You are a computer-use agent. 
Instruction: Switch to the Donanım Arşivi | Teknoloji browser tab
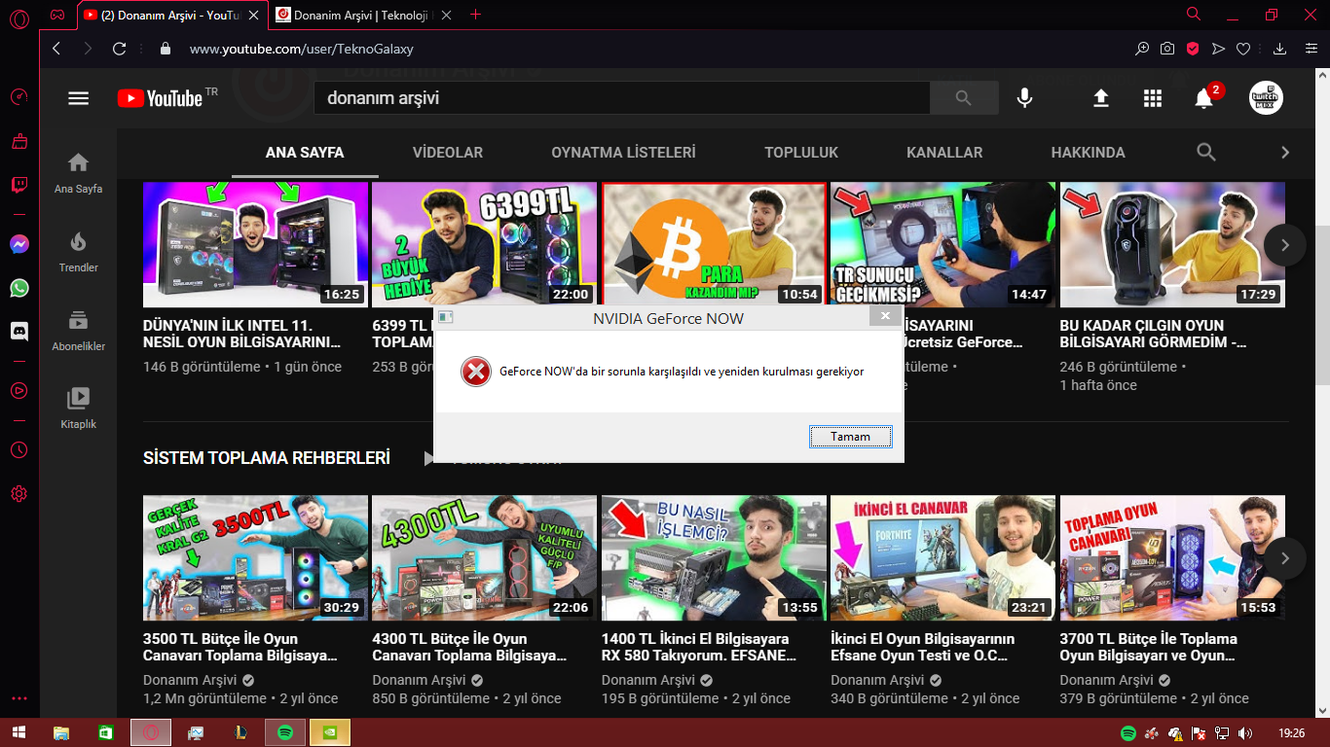(362, 15)
